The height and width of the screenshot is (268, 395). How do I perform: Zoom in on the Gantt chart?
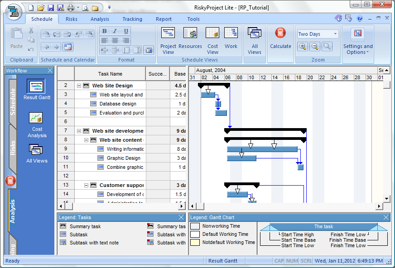(x=303, y=47)
